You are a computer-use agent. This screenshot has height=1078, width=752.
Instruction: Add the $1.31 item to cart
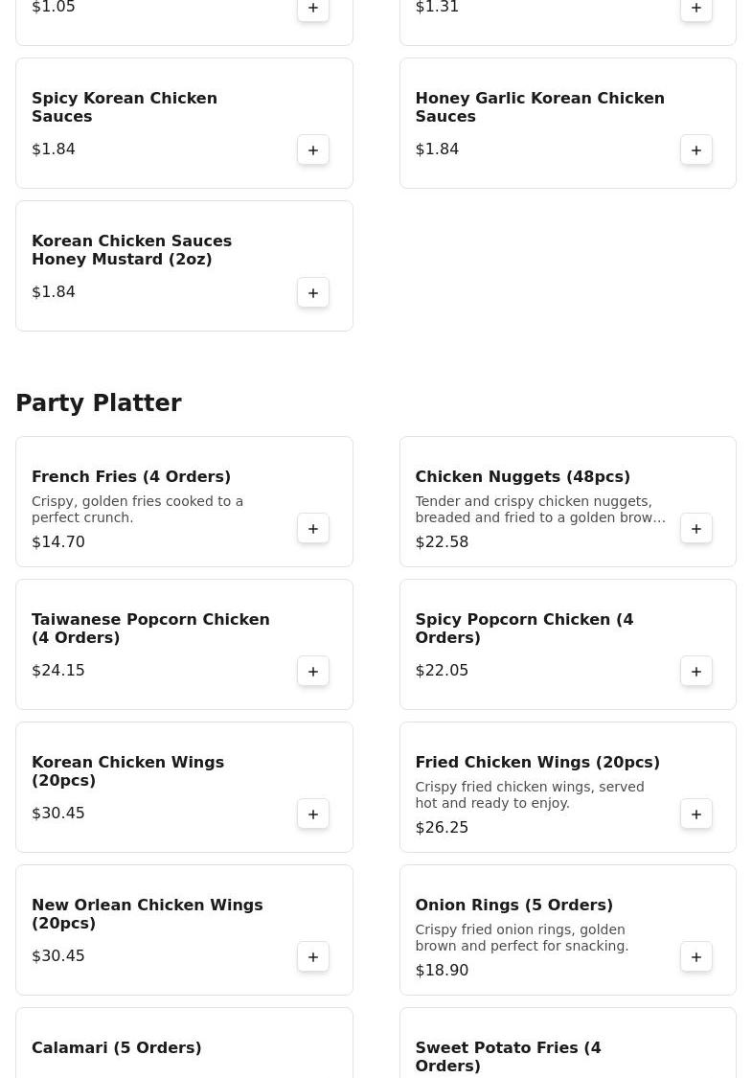(696, 9)
